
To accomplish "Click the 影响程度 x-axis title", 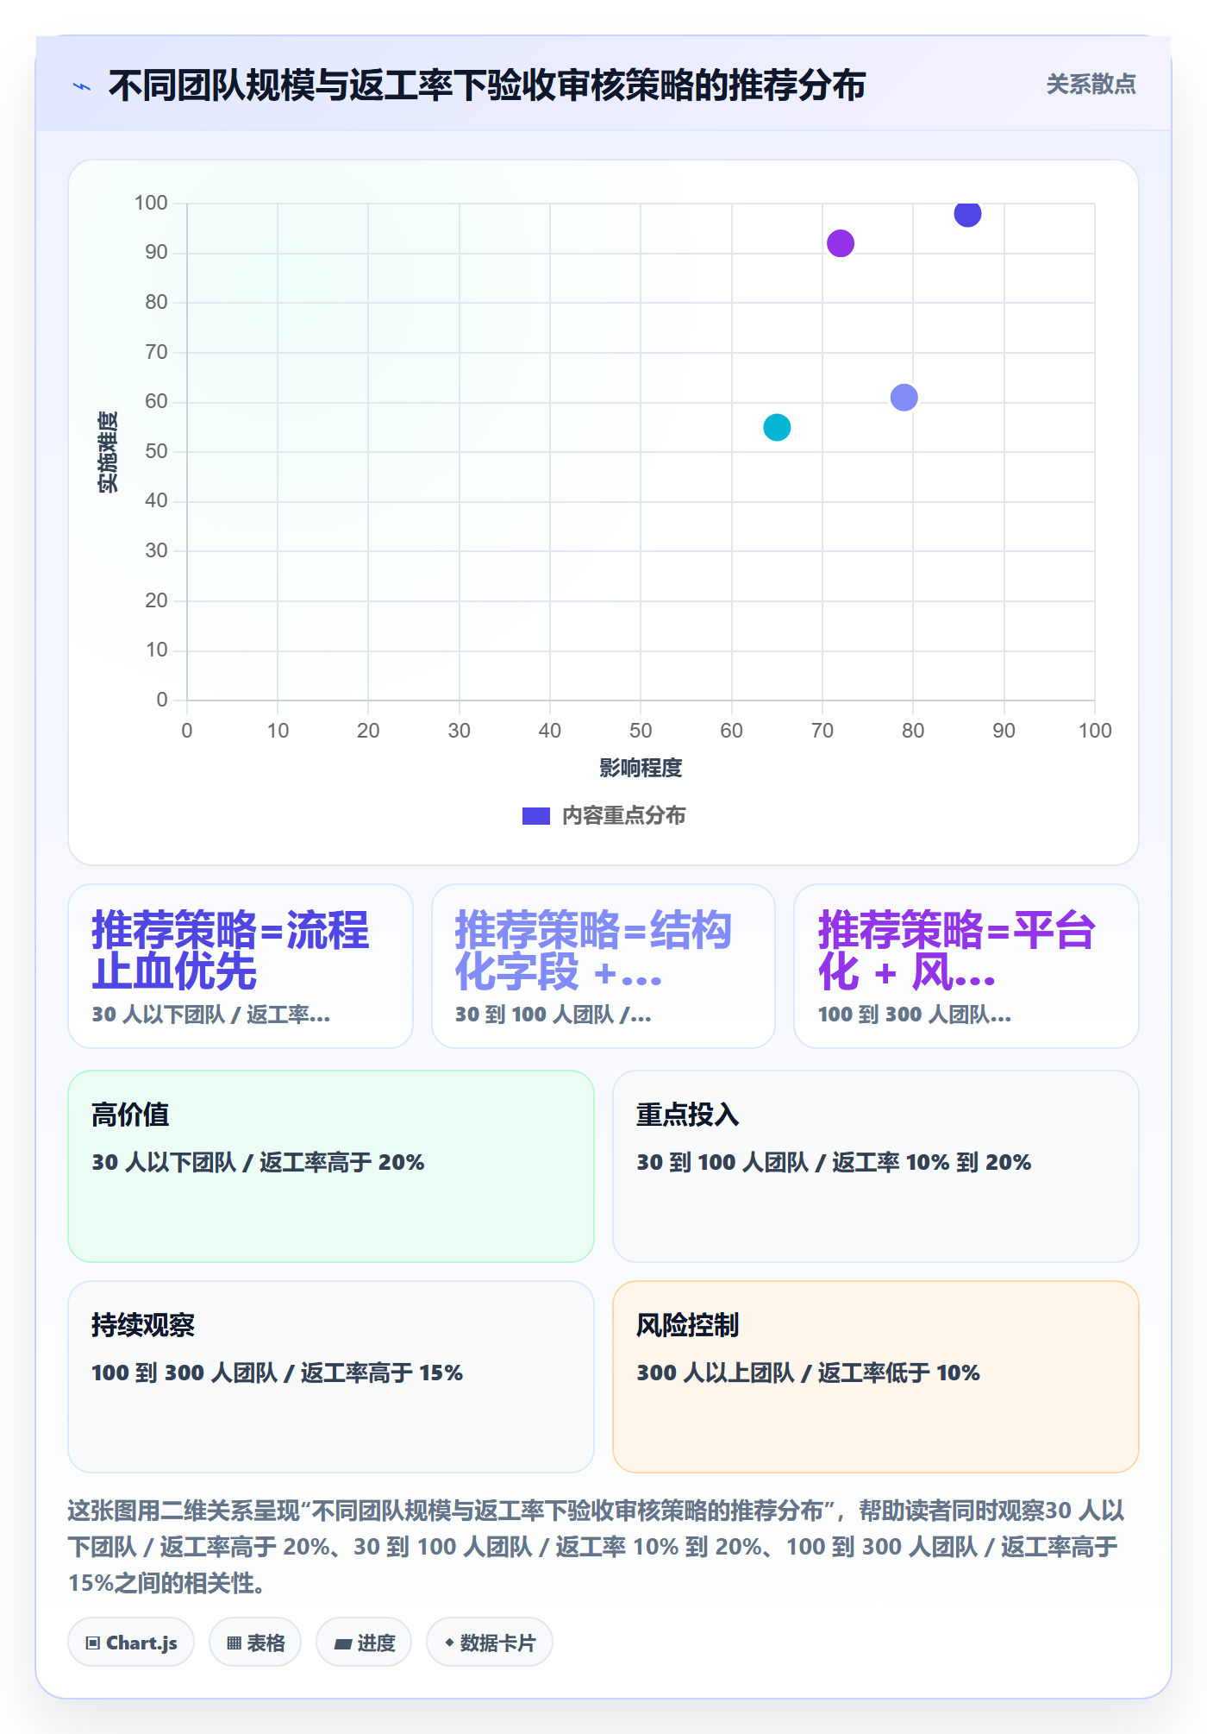I will [641, 768].
